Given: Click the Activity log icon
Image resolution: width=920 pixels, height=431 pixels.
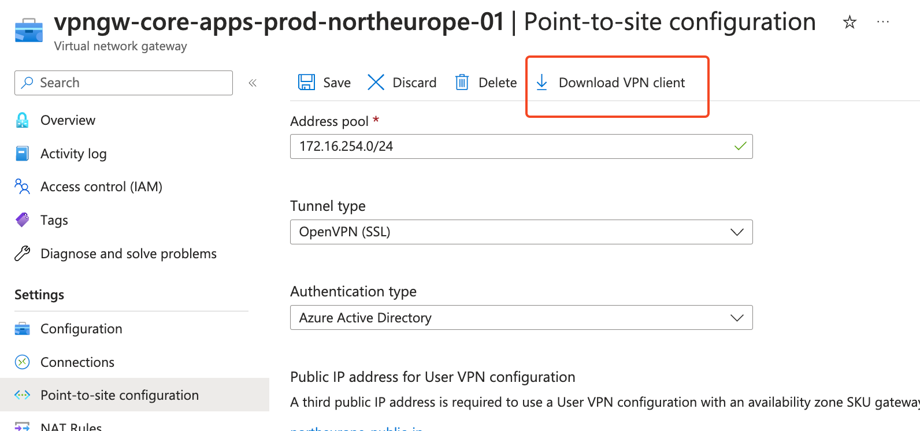Looking at the screenshot, I should point(22,153).
